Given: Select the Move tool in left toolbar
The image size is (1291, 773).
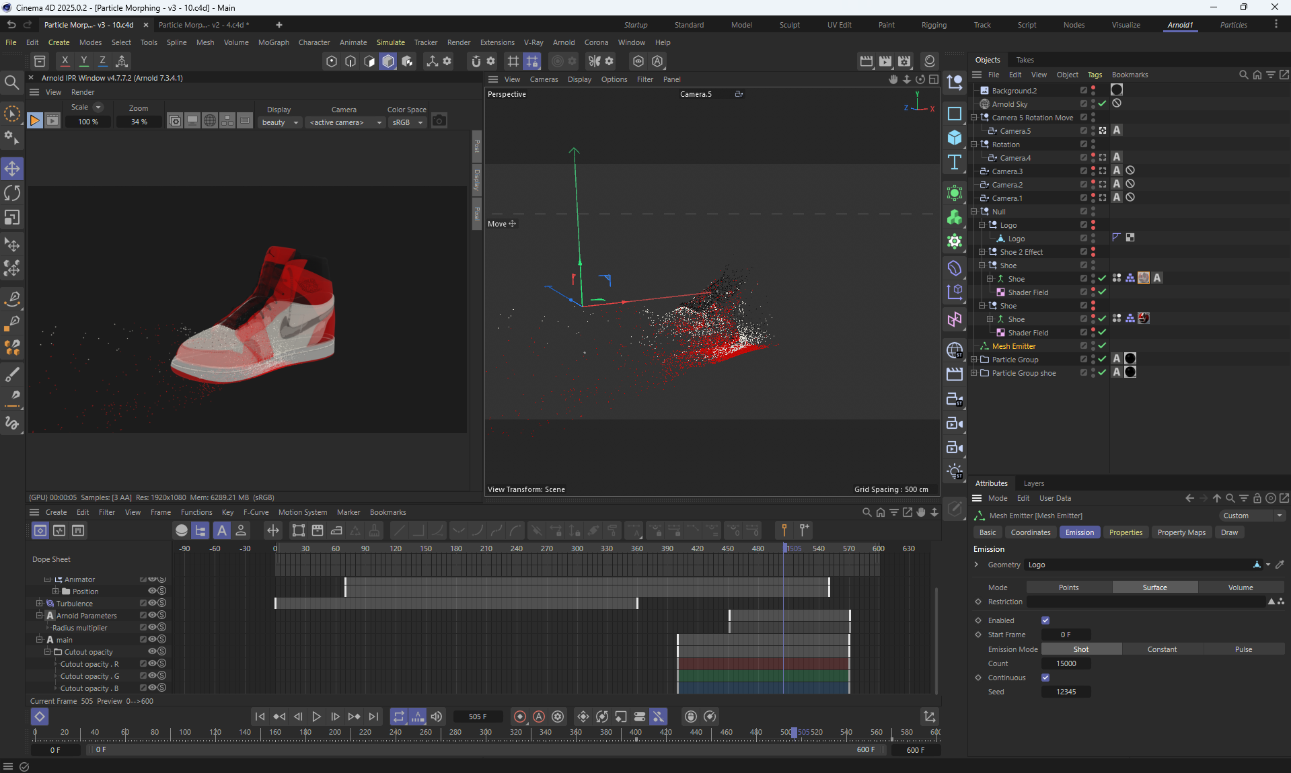Looking at the screenshot, I should (x=12, y=169).
